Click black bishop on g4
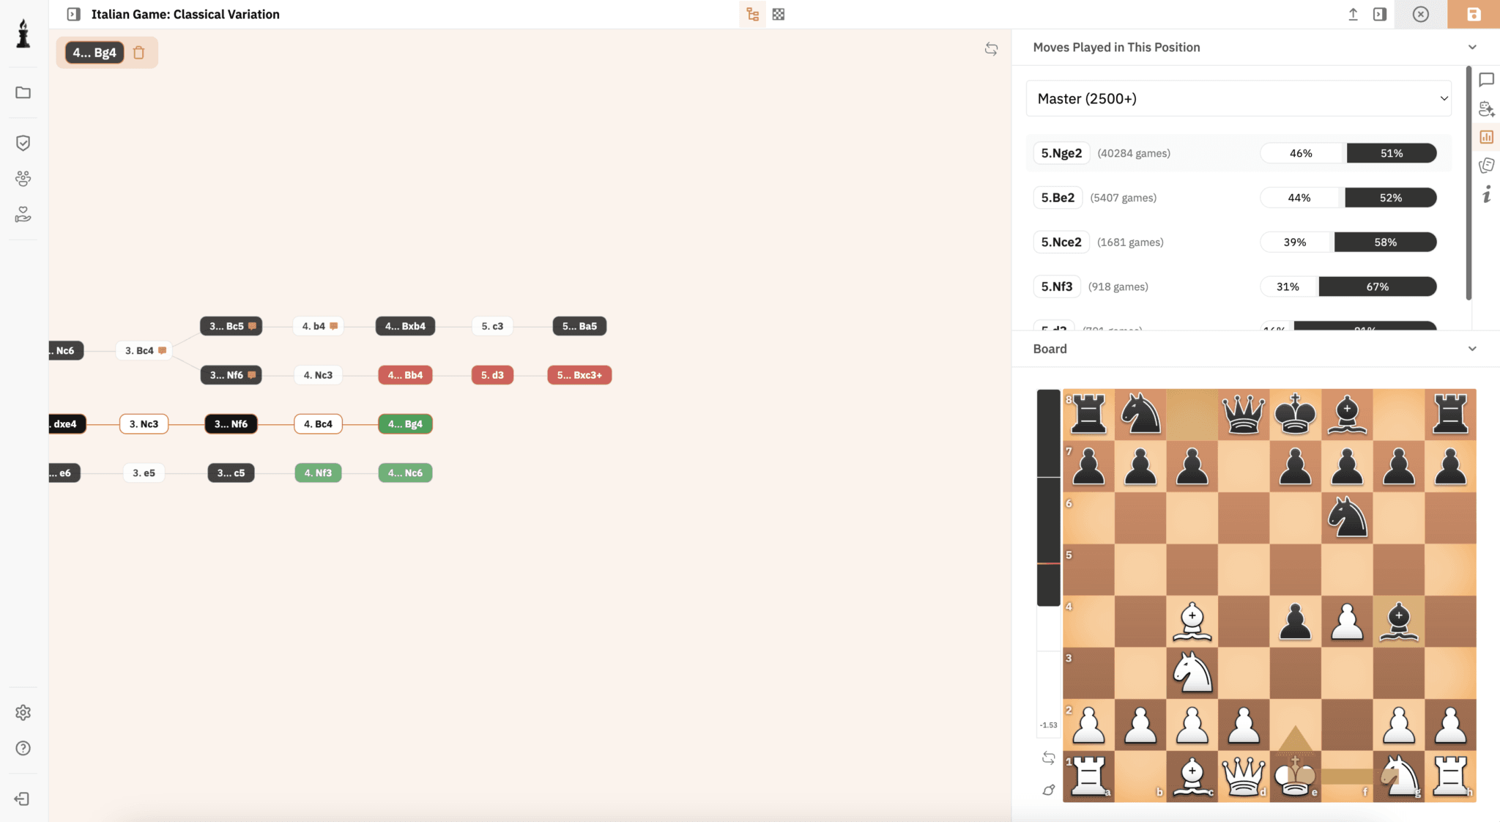Image resolution: width=1500 pixels, height=822 pixels. (x=1399, y=621)
